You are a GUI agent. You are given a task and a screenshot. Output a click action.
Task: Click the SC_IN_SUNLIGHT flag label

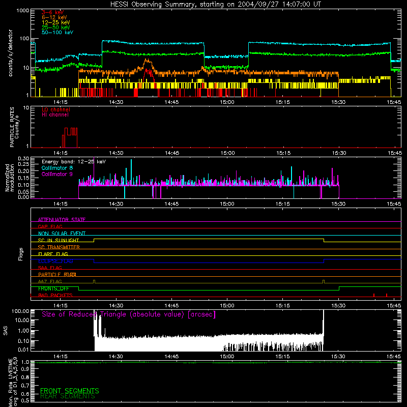click(59, 240)
